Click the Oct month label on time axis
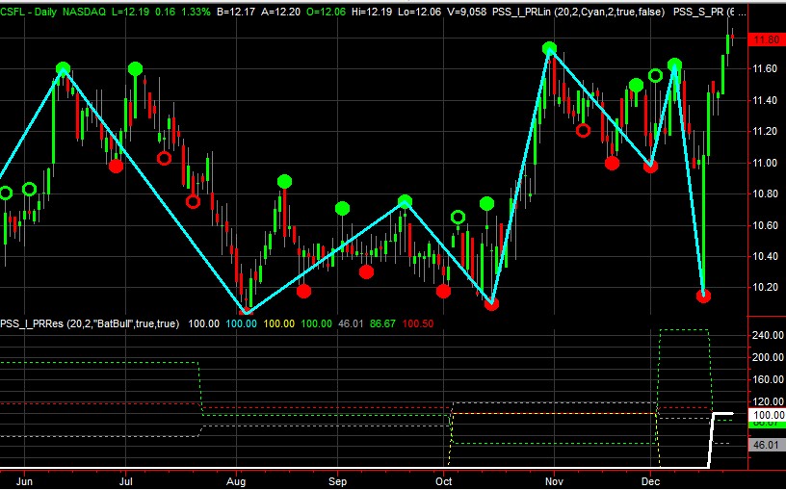The image size is (786, 490). [444, 482]
